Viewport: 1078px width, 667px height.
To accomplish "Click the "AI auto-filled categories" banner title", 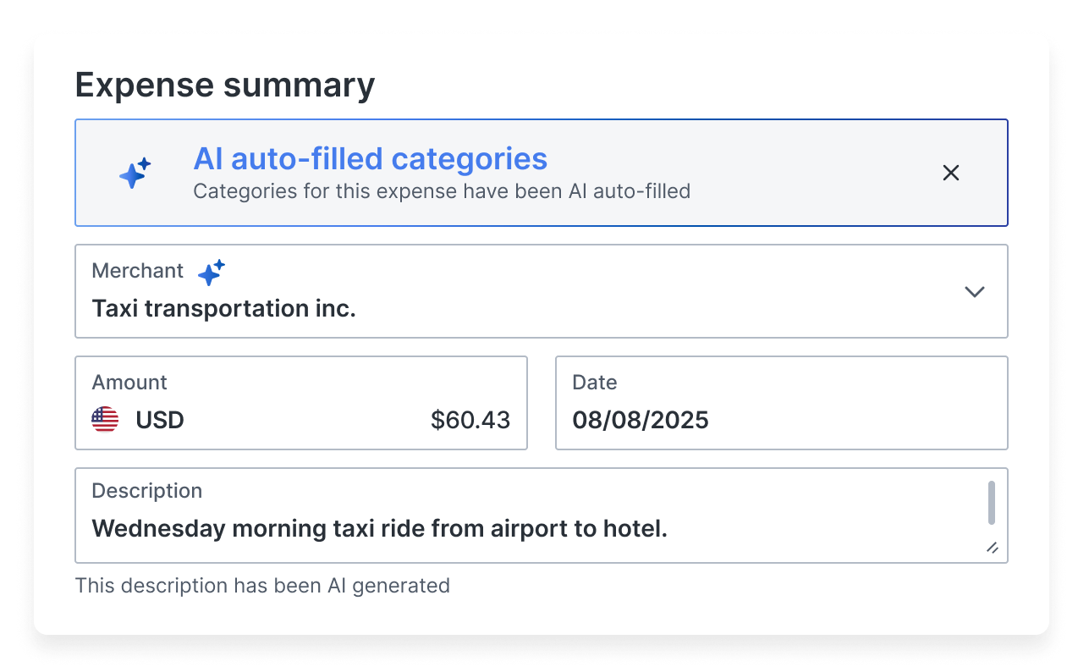I will (370, 159).
